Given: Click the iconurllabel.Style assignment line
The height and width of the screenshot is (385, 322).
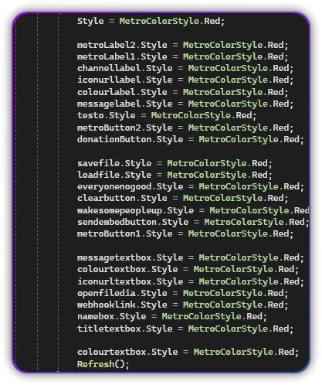Looking at the screenshot, I should tap(185, 80).
